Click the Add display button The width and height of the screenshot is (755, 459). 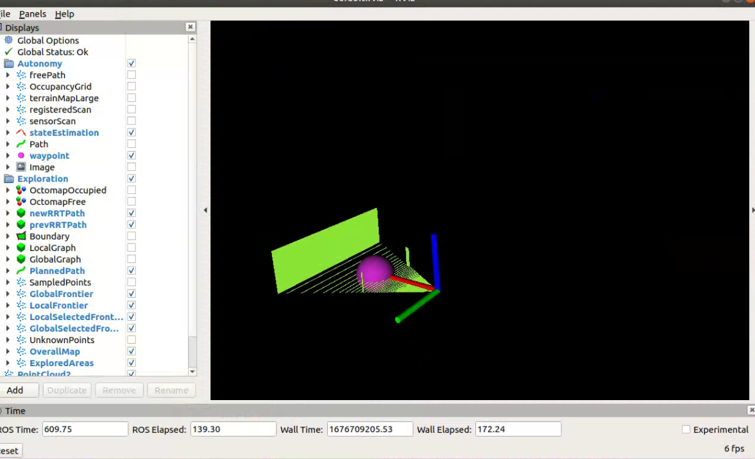click(x=15, y=390)
